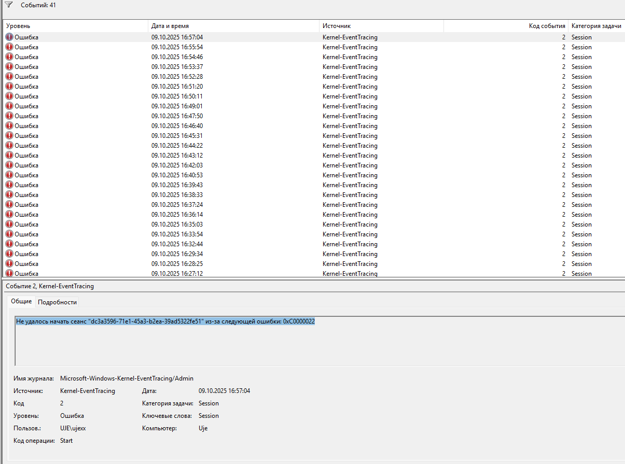625x464 pixels.
Task: Sort by the 'Дата и время' column header
Action: coord(233,26)
